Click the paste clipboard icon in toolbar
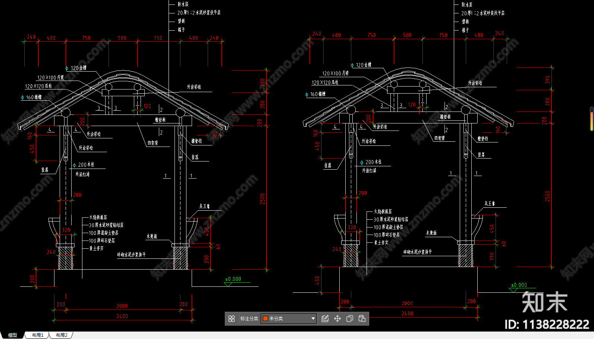This screenshot has height=339, width=594. point(362,318)
